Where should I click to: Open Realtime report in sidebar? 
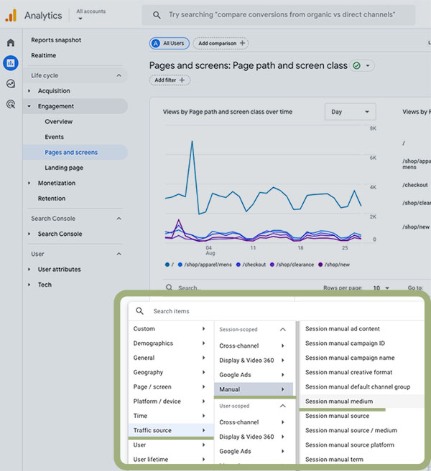pyautogui.click(x=44, y=56)
